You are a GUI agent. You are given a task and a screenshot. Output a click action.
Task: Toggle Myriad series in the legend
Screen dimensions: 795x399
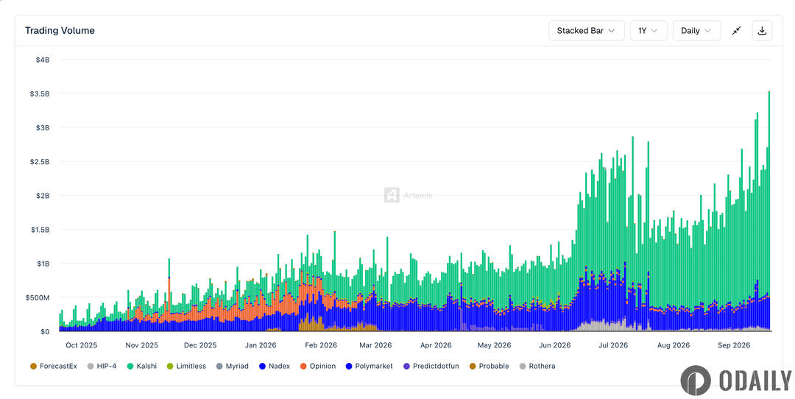(232, 366)
